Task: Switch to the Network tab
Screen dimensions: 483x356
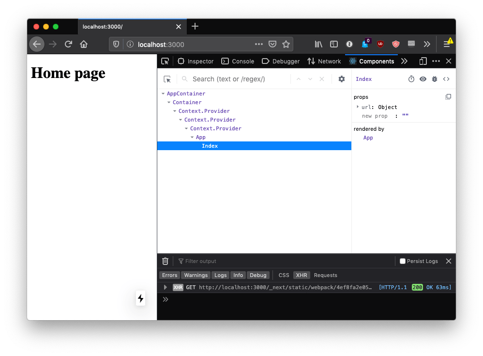Action: tap(324, 61)
